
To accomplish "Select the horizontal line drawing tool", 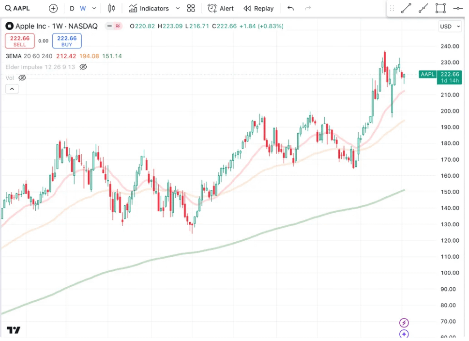I will click(457, 8).
